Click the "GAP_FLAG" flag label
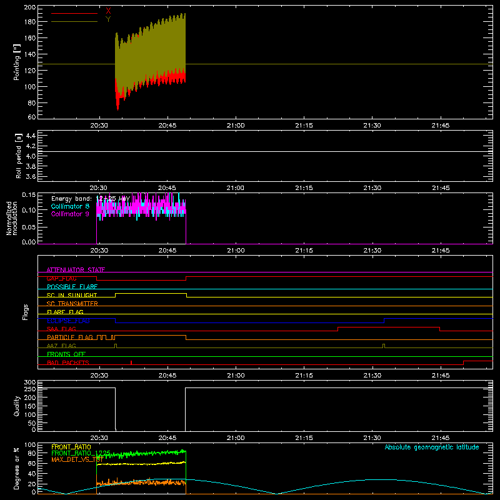This screenshot has height=500, width=500. point(61,278)
